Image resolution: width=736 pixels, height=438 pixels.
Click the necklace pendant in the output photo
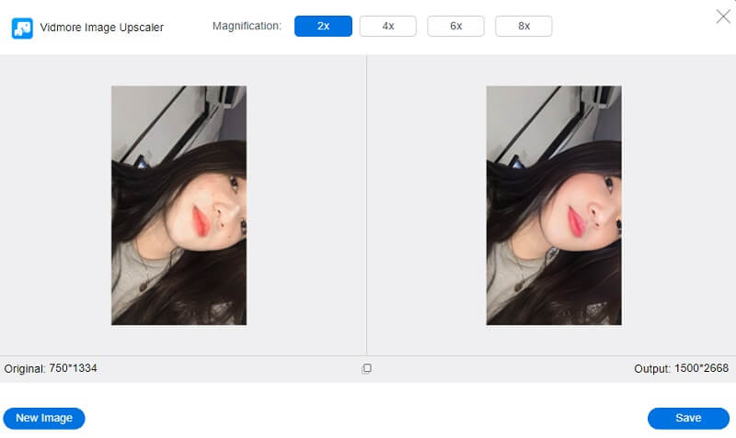click(518, 284)
